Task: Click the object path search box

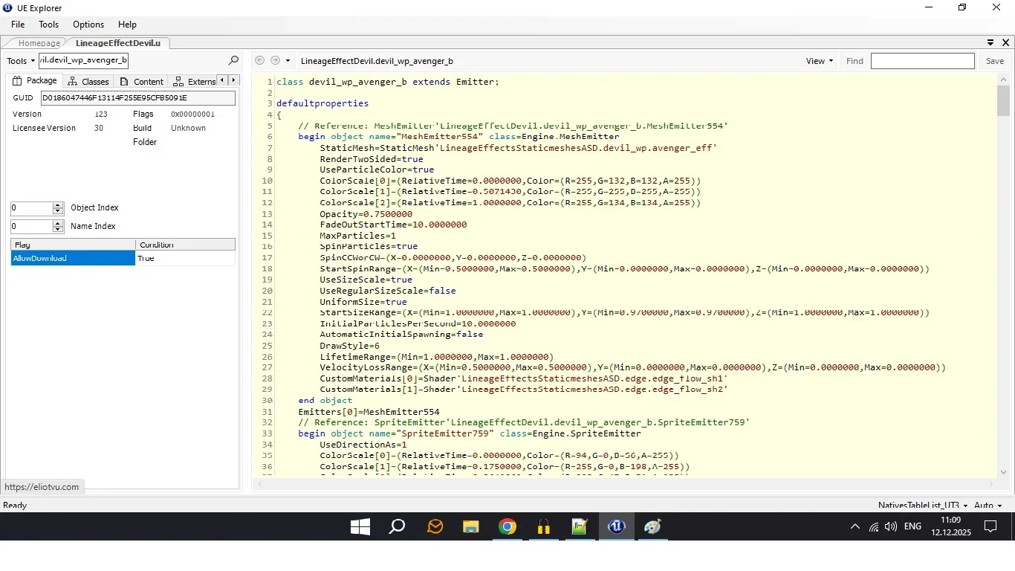Action: 83,60
